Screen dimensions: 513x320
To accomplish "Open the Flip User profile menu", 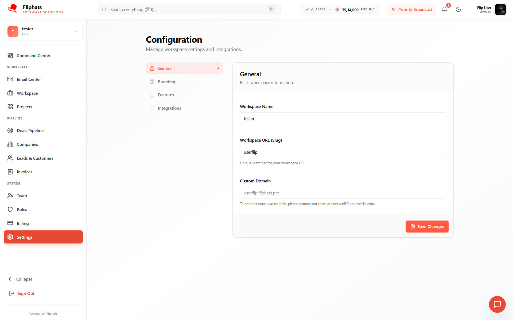I will [491, 10].
